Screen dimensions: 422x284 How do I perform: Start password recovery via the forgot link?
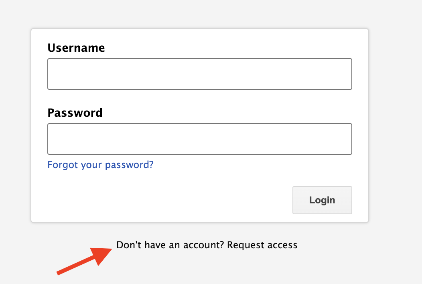[100, 164]
